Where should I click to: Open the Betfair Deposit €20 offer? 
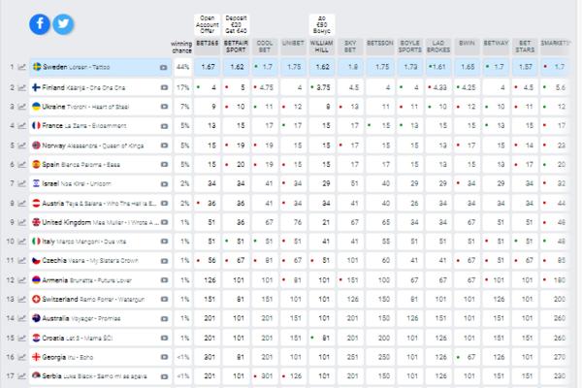236,24
